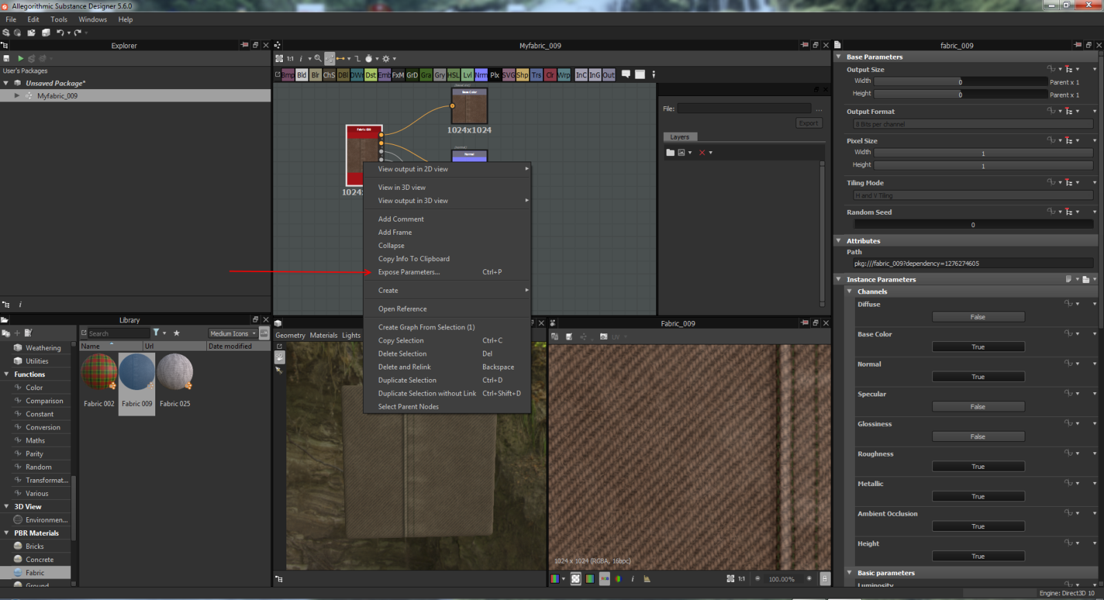Sort library by Date modified column

pyautogui.click(x=238, y=346)
